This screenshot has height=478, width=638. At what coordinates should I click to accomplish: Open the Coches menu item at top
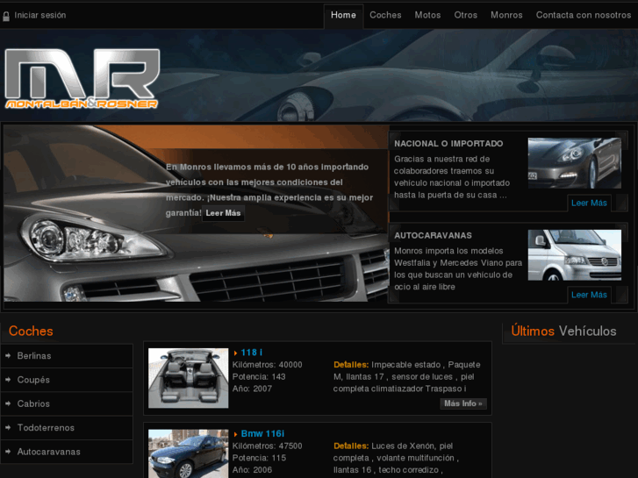385,16
